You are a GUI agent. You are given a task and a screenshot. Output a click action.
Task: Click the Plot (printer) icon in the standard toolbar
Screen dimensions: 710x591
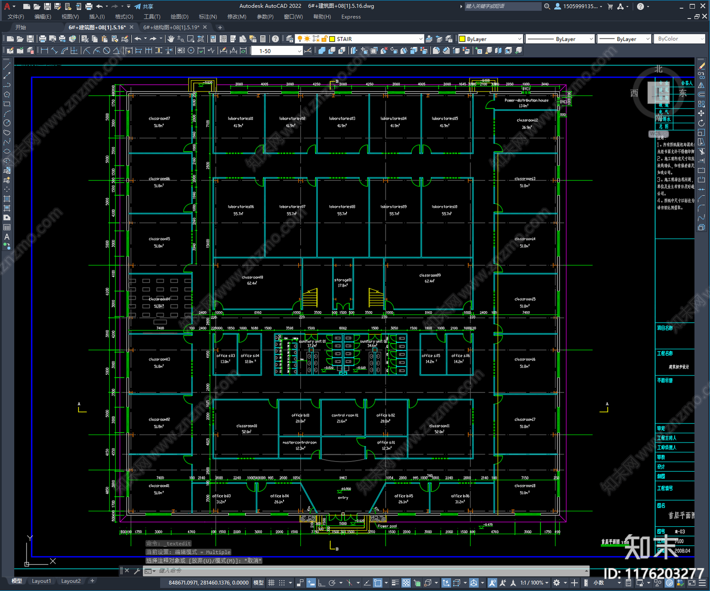43,39
